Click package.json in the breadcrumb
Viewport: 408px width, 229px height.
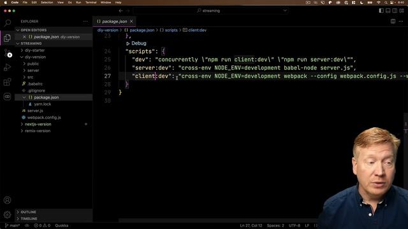tap(142, 30)
